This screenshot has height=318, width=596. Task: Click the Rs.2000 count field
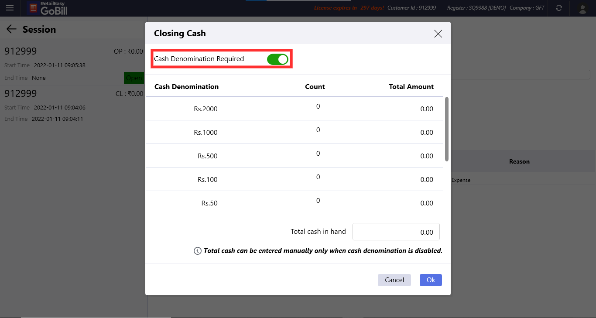pyautogui.click(x=318, y=106)
